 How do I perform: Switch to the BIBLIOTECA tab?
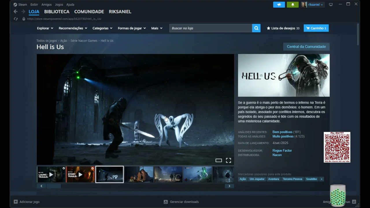57,12
